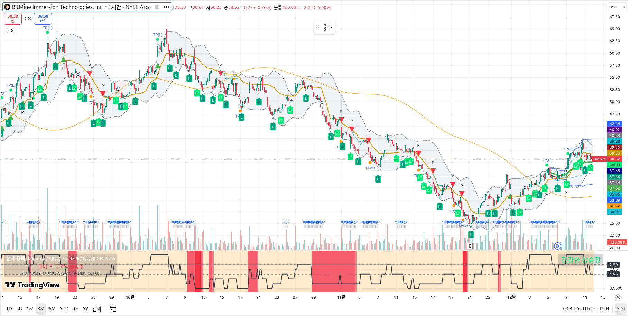Toggle ADJ adjusted data button

point(620,309)
